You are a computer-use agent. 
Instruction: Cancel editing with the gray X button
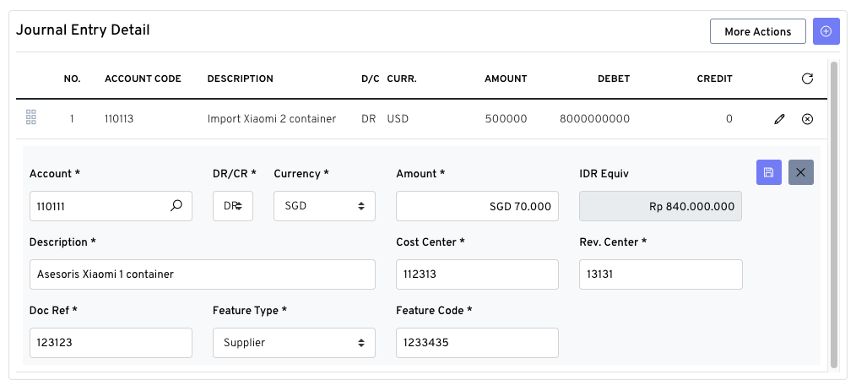(x=800, y=172)
